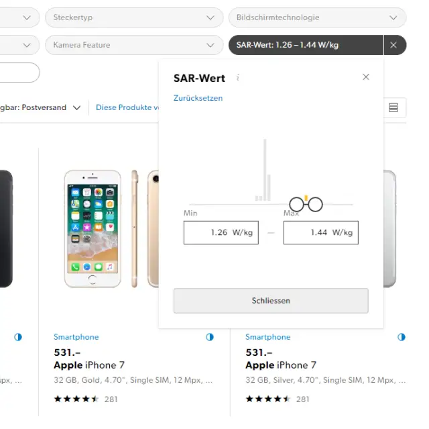429x429 pixels.
Task: Focus the Min W/kg input field
Action: [x=221, y=232]
